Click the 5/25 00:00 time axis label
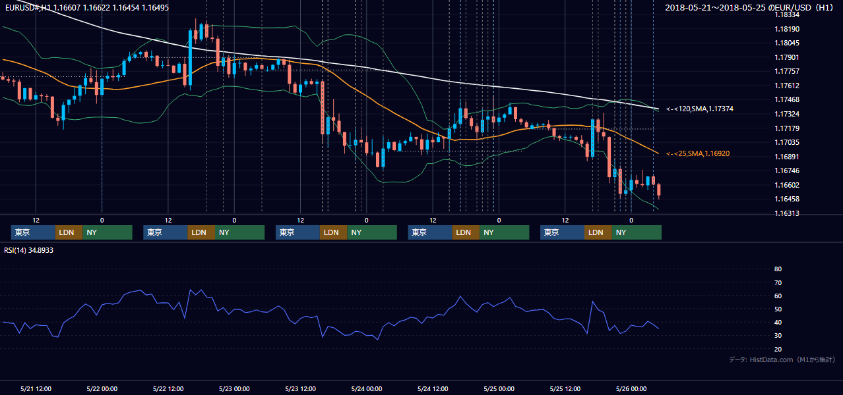 pyautogui.click(x=499, y=388)
